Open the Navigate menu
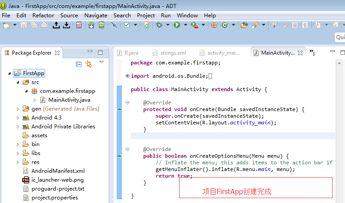The height and width of the screenshot is (203, 345). click(96, 16)
